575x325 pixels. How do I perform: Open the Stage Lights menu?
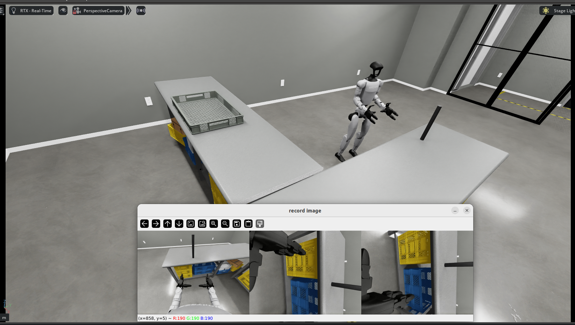pos(558,10)
